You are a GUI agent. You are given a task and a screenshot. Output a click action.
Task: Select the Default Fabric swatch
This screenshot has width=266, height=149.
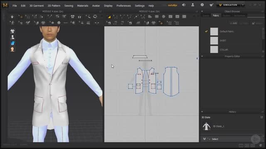(214, 31)
